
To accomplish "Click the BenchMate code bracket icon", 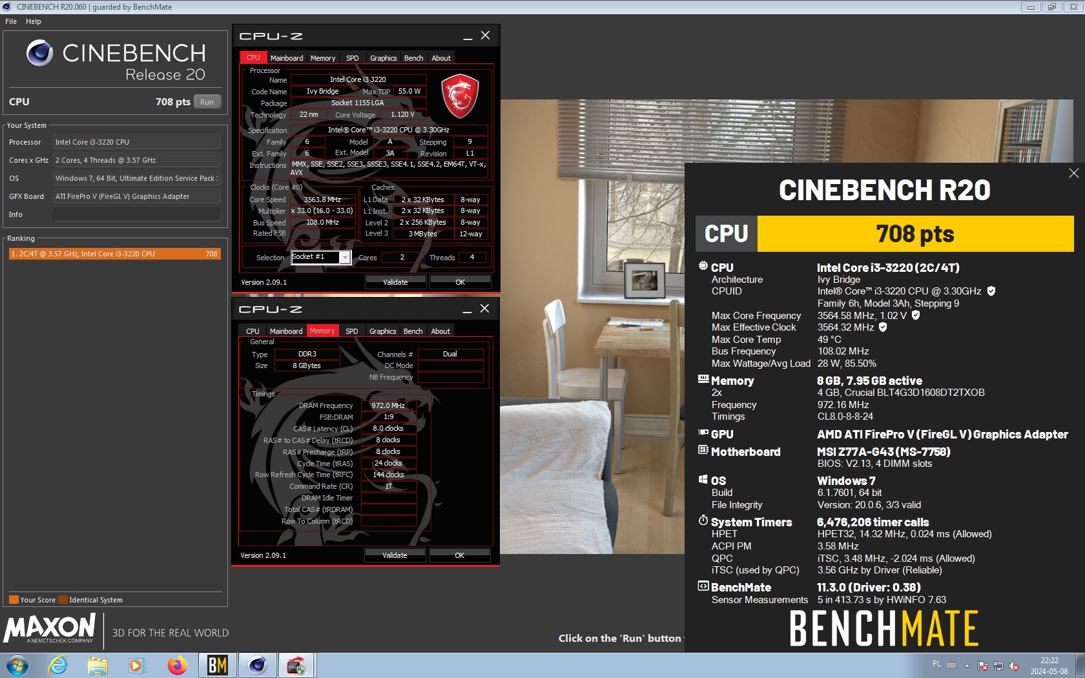I will click(x=703, y=586).
